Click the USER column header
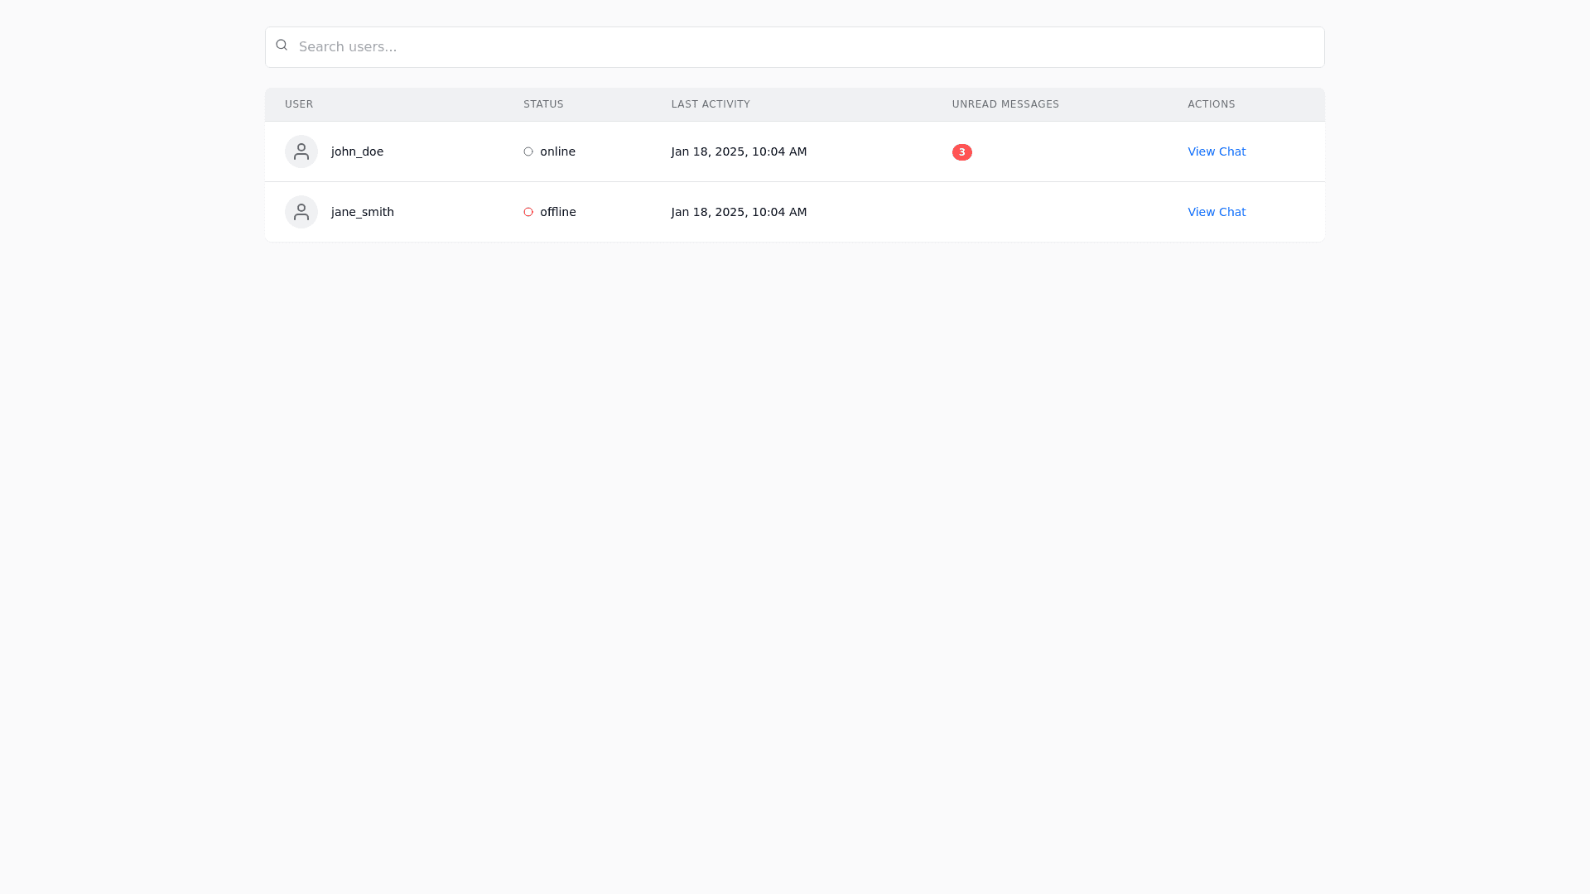This screenshot has width=1590, height=894. [299, 104]
